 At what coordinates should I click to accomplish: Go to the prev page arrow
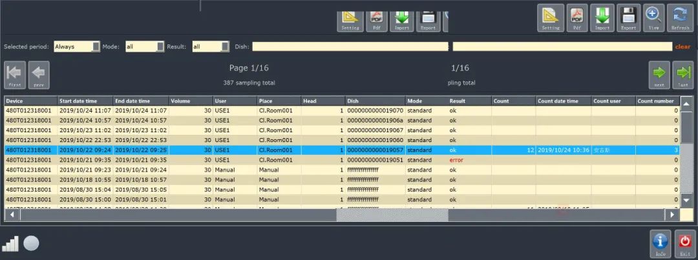39,74
